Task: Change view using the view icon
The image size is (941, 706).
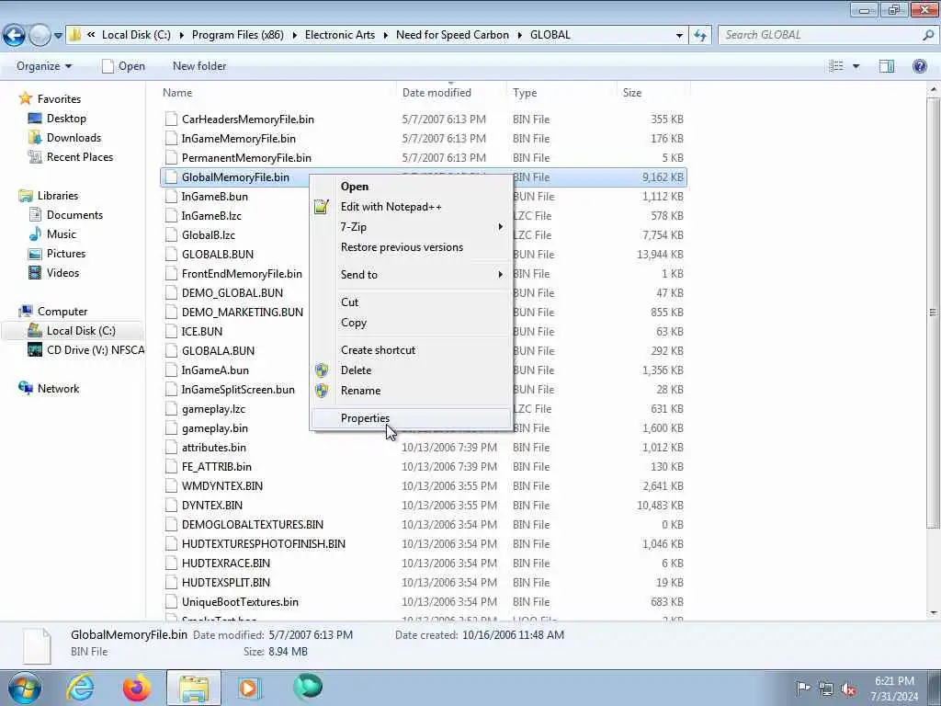Action: pos(836,66)
